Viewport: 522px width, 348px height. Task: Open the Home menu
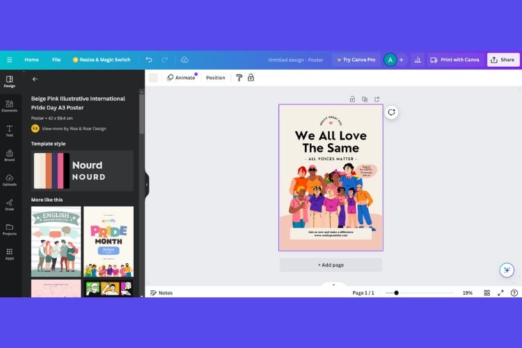[x=31, y=60]
